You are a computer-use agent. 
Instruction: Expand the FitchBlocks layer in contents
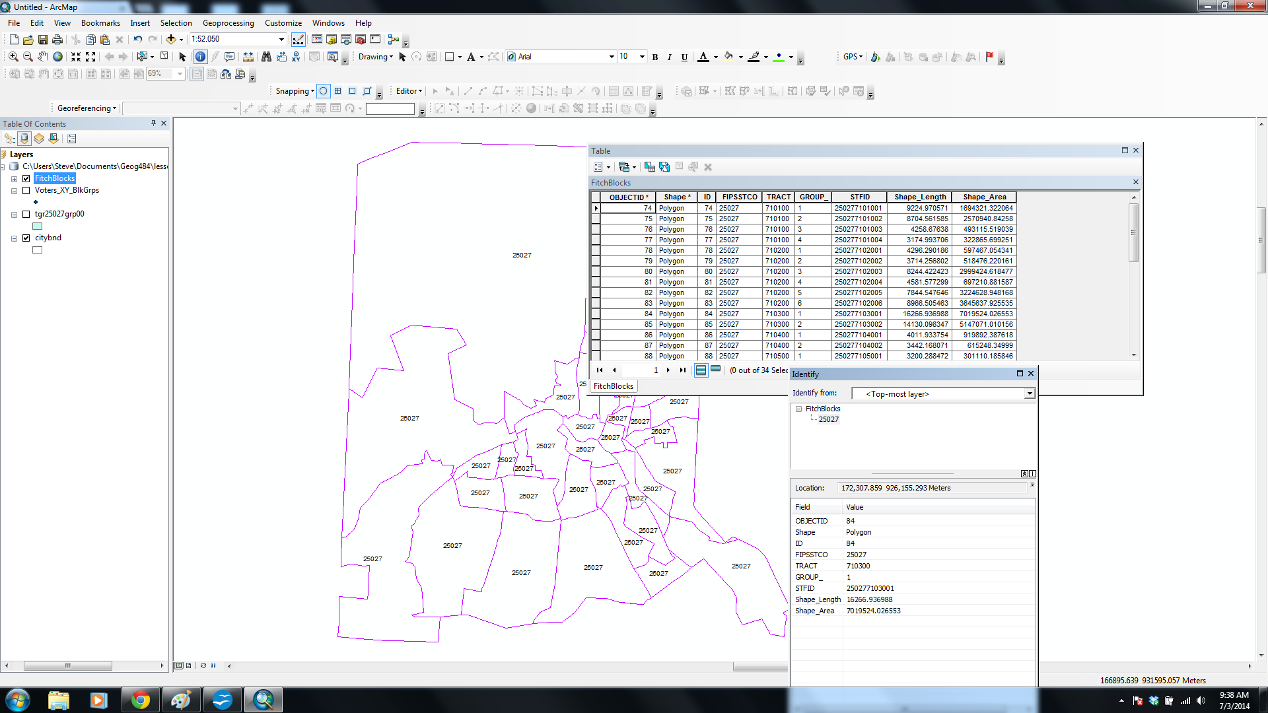(x=14, y=179)
